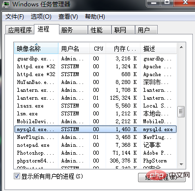Select the Photoshop... process
The width and height of the screenshot is (195, 191).
click(x=95, y=153)
